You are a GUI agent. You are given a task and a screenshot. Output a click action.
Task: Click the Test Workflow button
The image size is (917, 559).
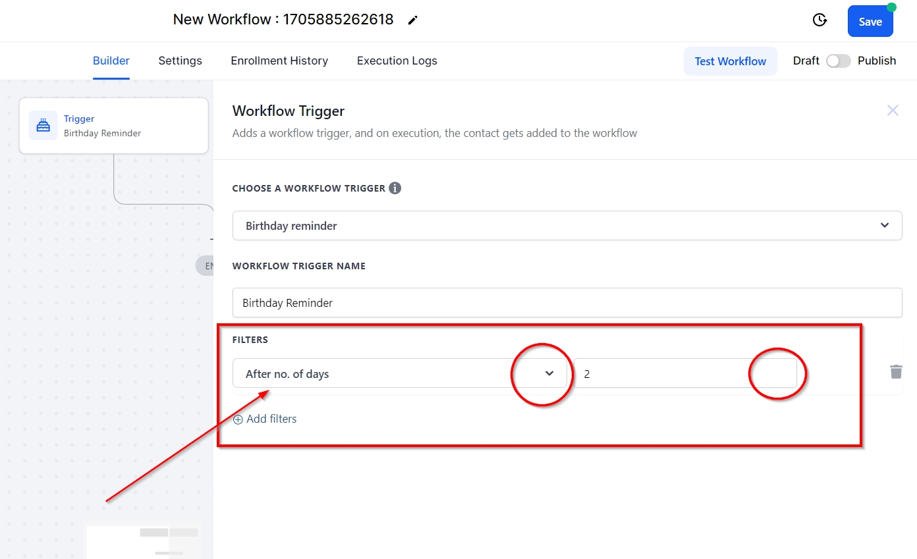point(730,61)
